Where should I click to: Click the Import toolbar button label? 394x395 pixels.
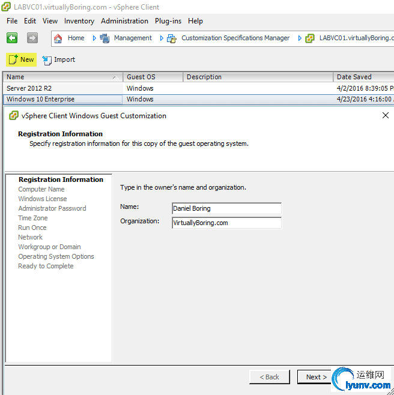pos(64,59)
